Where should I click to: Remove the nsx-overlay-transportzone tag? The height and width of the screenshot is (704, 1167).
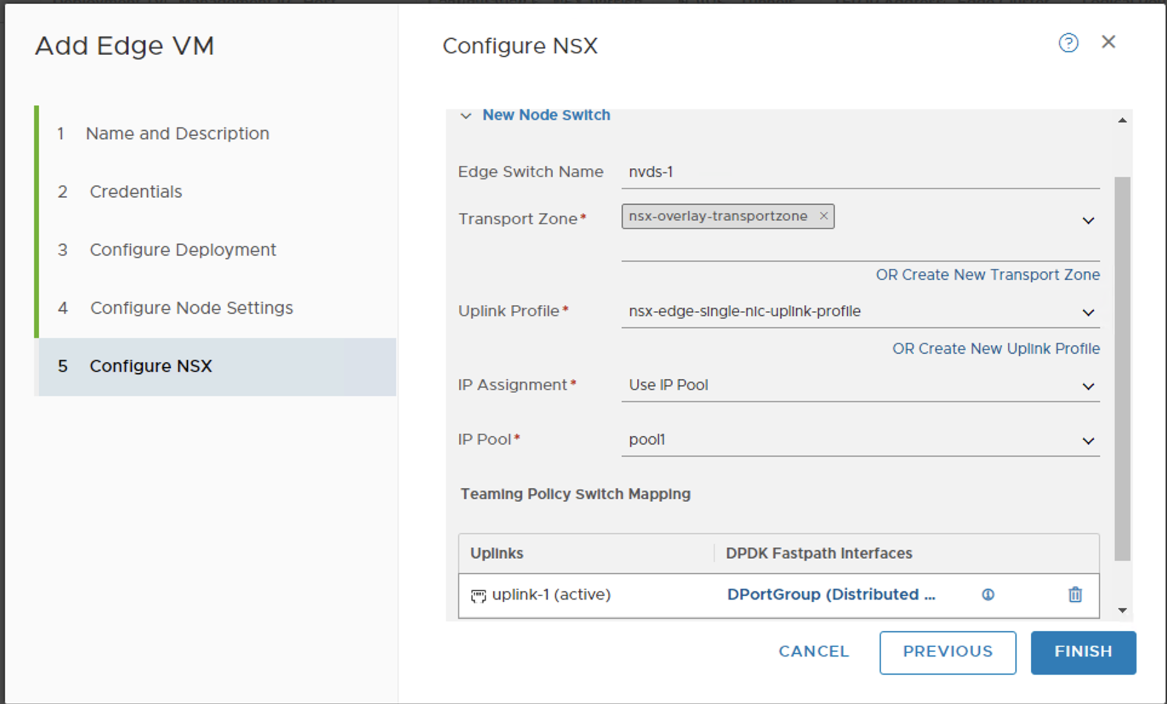(824, 216)
